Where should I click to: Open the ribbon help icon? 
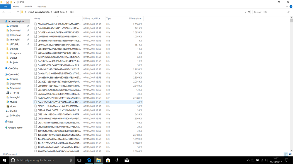pos(291,6)
